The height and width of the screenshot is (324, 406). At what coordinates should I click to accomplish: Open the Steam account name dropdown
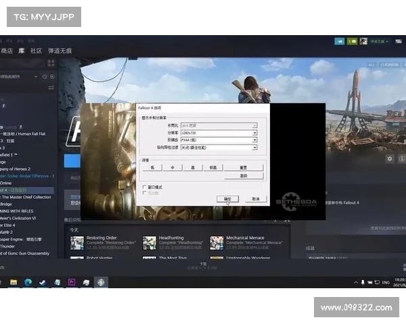tap(380, 41)
